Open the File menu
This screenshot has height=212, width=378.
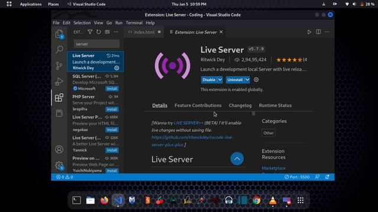[x=56, y=23]
